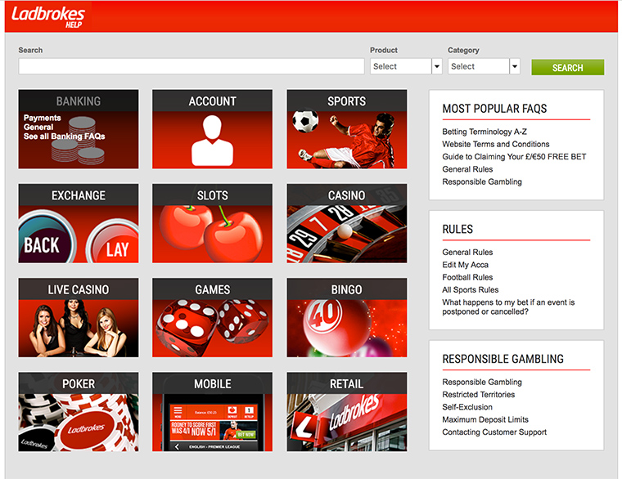
Task: Open the Restricted Territories link
Action: pyautogui.click(x=479, y=395)
